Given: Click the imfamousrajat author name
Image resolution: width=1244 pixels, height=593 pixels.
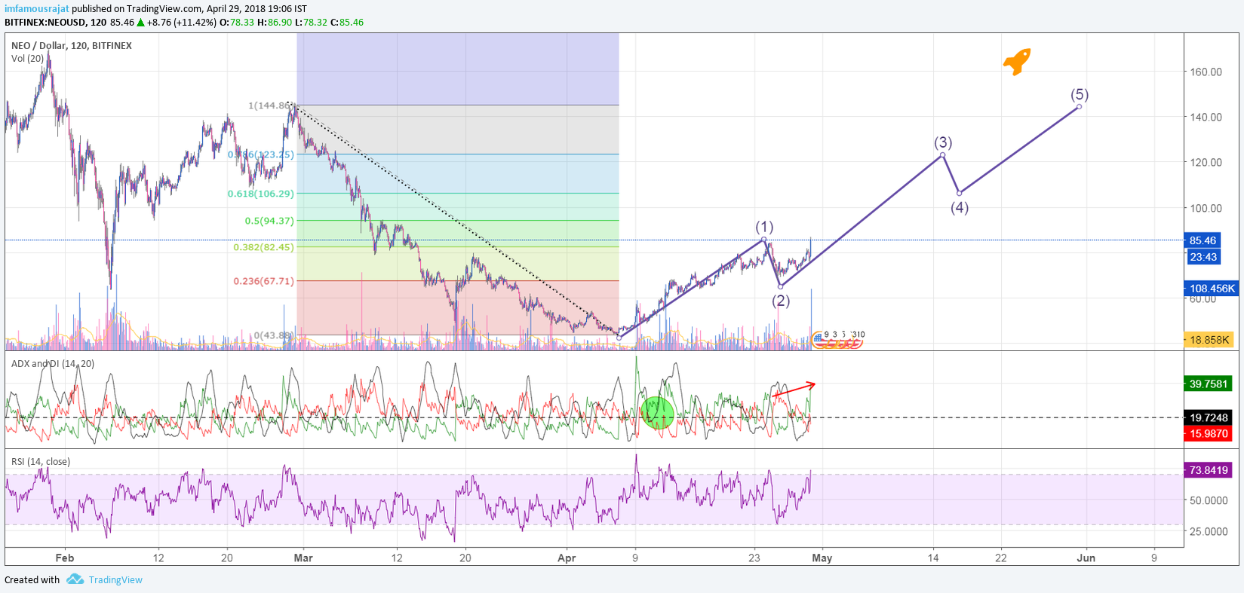Looking at the screenshot, I should [x=37, y=8].
